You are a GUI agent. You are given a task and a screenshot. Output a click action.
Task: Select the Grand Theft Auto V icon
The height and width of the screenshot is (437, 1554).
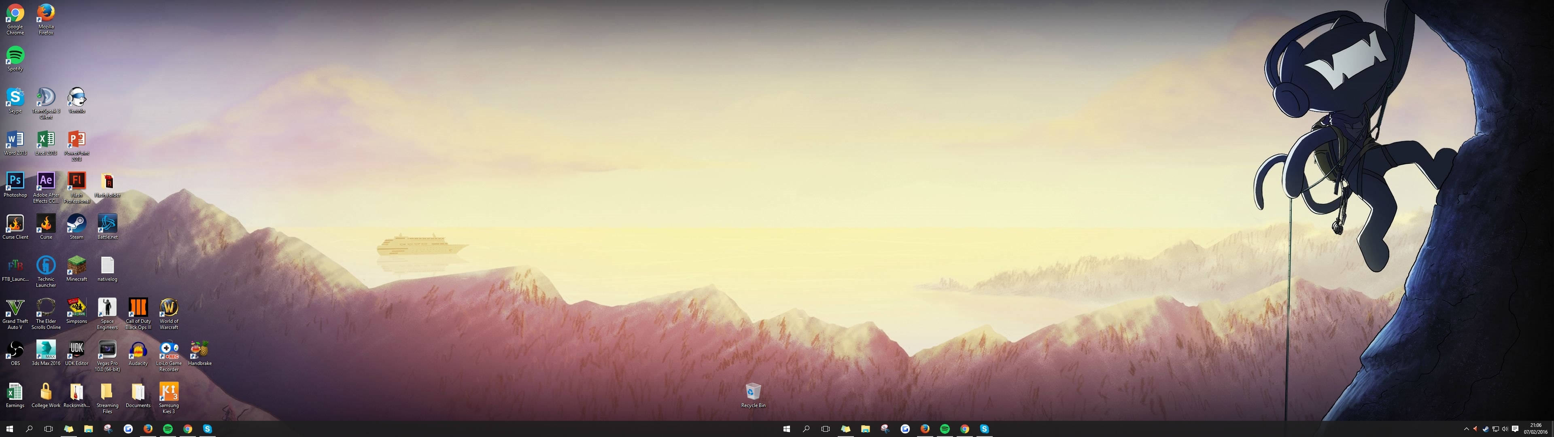pyautogui.click(x=15, y=307)
